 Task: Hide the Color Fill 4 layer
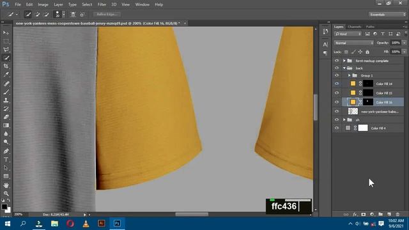pos(337,128)
